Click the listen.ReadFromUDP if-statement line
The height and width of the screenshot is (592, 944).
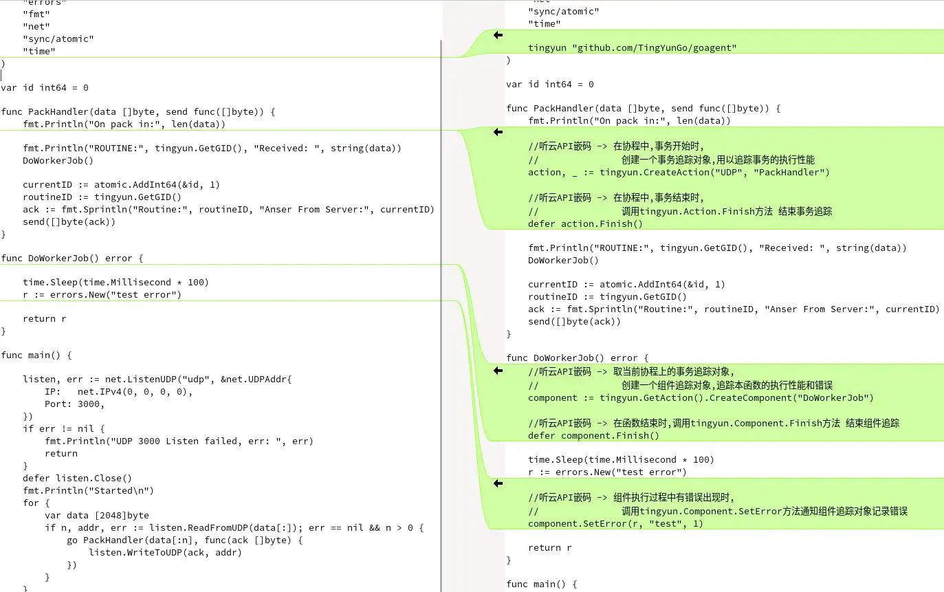[x=234, y=528]
